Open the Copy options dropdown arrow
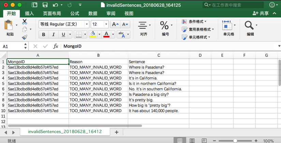The width and height of the screenshot is (281, 143). tap(30, 29)
